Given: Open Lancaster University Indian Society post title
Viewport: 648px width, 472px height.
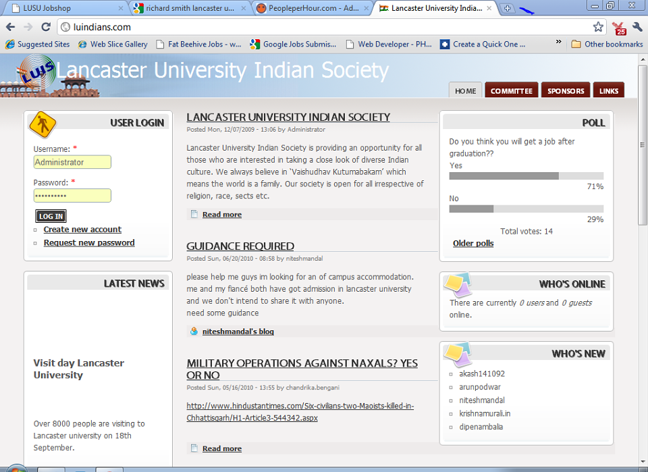Looking at the screenshot, I should point(288,117).
